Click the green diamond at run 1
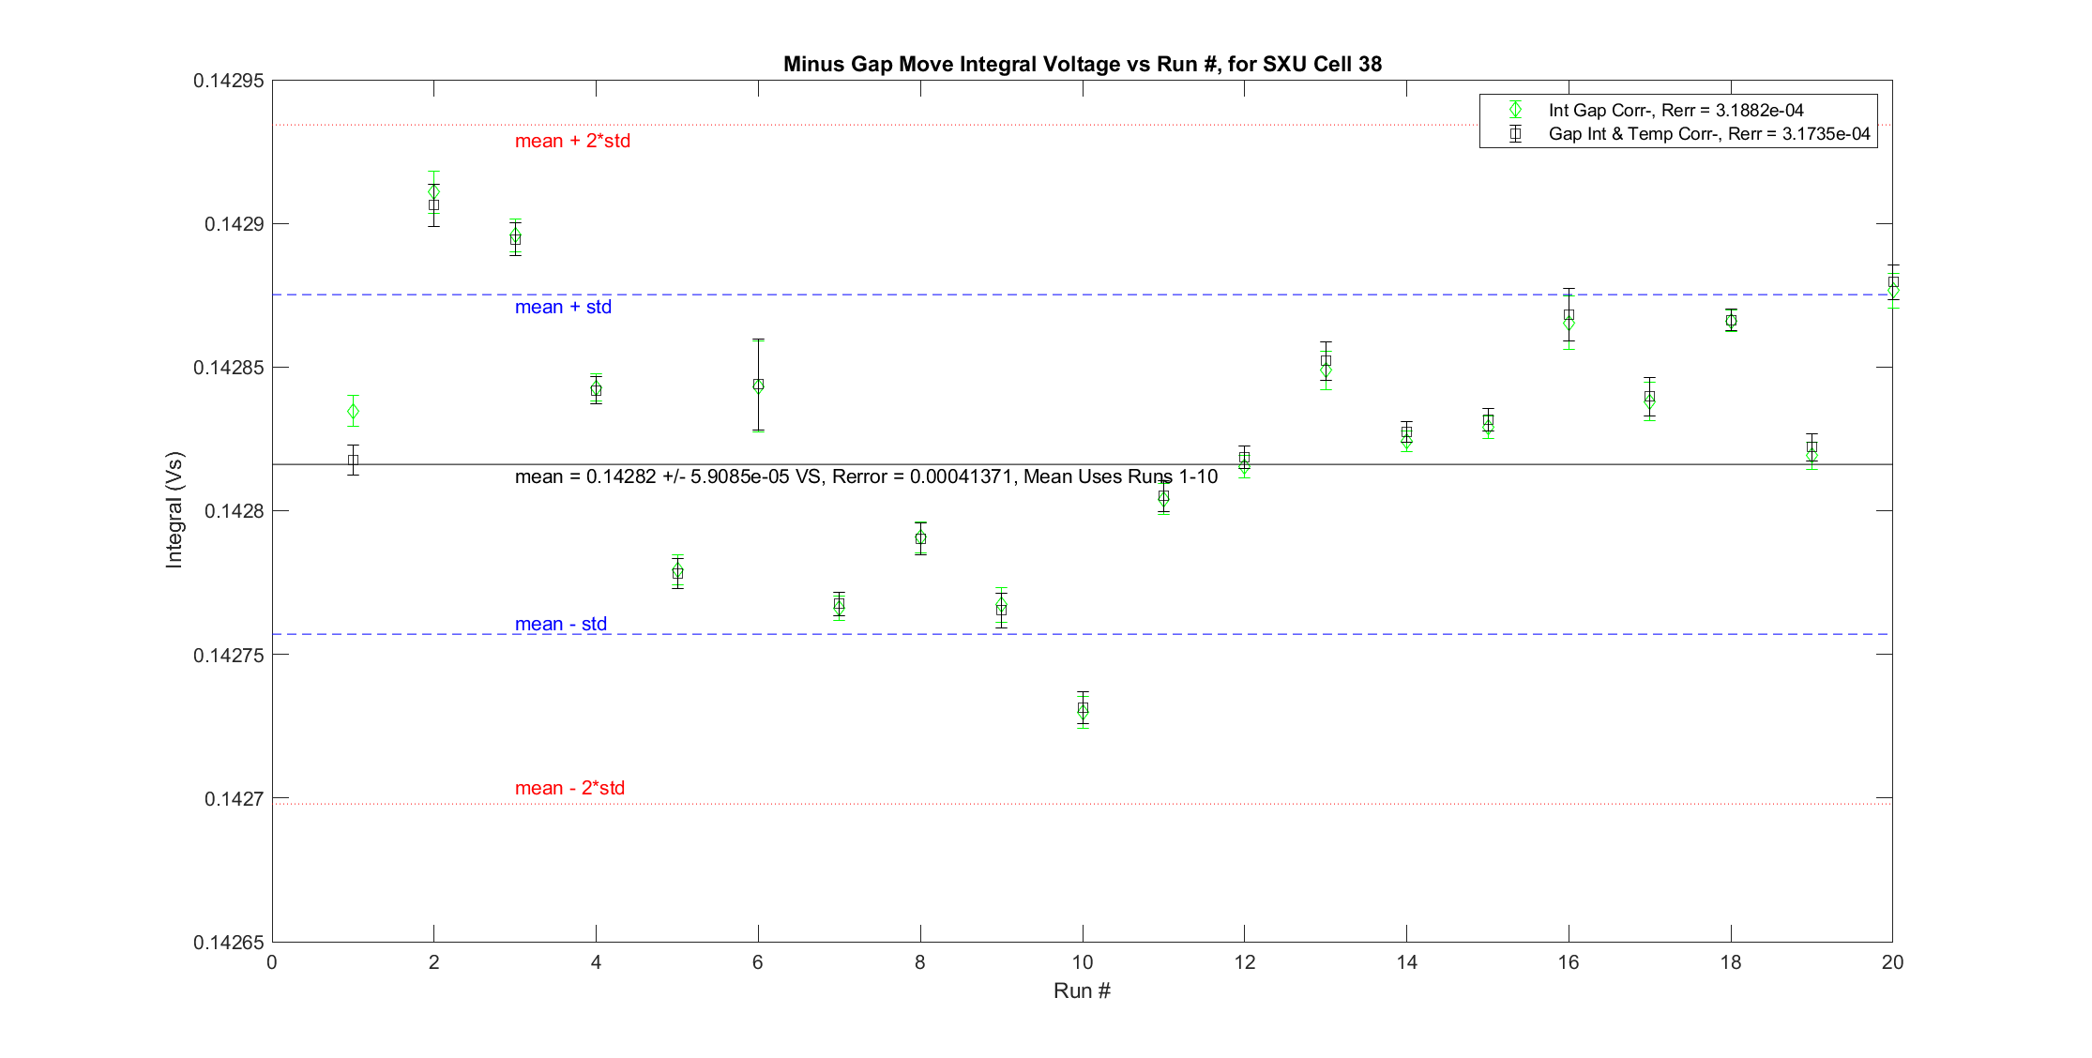Screen dimensions: 2092x1058 (x=353, y=411)
